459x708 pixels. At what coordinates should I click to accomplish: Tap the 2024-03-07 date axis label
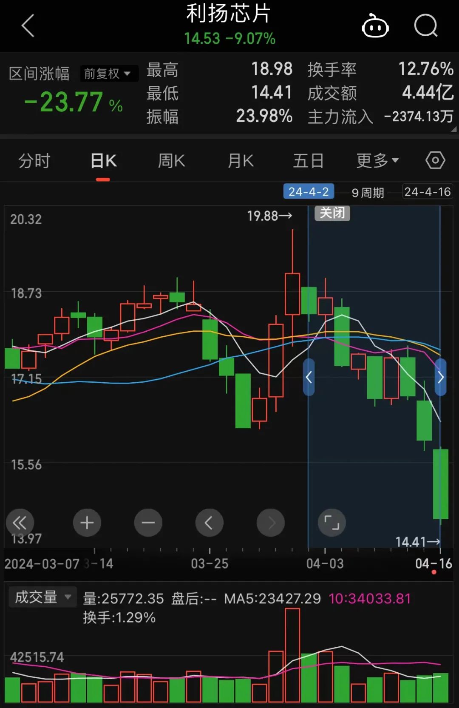[x=42, y=564]
